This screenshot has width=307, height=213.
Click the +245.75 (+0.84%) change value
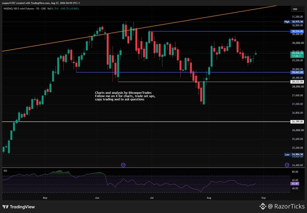(x=69, y=9)
